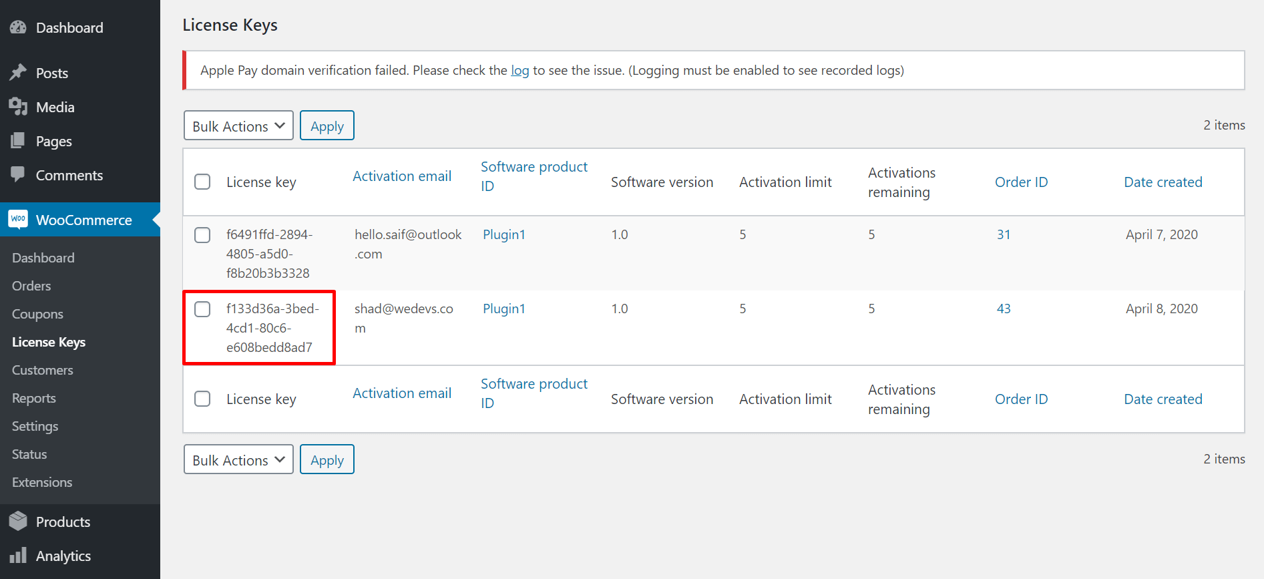Select License Keys in the WooCommerce submenu
This screenshot has height=579, width=1264.
click(49, 342)
